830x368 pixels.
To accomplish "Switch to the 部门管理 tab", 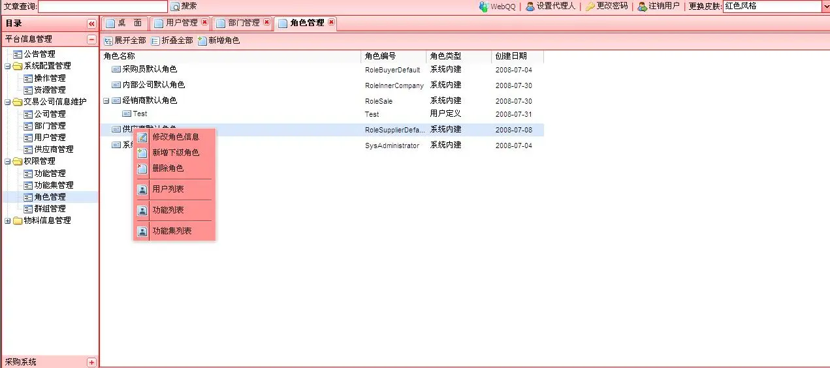I will point(243,23).
